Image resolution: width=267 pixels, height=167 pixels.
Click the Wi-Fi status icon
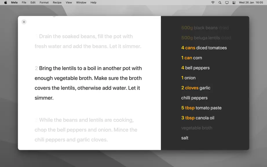(213, 3)
